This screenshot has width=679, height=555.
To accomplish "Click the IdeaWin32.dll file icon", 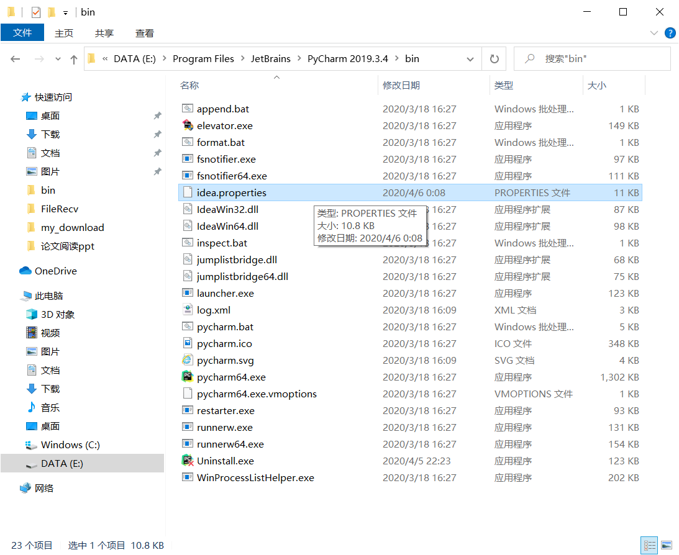I will point(188,209).
